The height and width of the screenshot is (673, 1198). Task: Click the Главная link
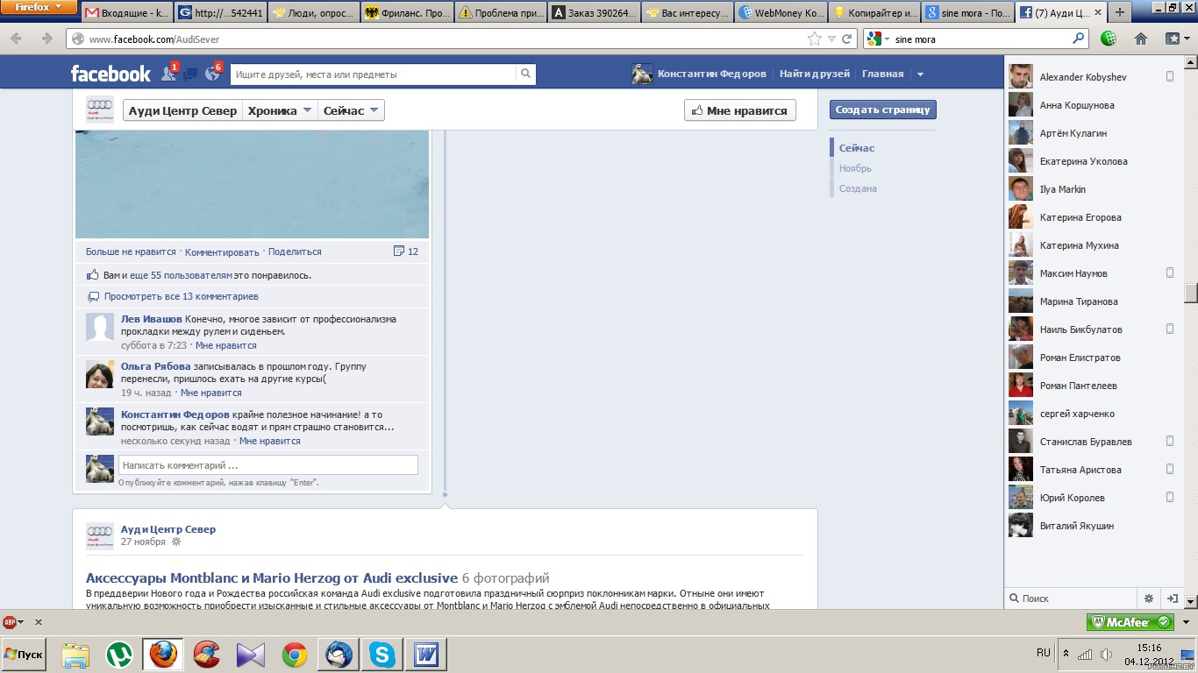click(x=882, y=74)
